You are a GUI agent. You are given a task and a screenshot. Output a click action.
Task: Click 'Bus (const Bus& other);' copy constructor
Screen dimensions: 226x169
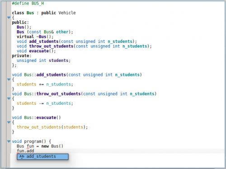point(45,32)
